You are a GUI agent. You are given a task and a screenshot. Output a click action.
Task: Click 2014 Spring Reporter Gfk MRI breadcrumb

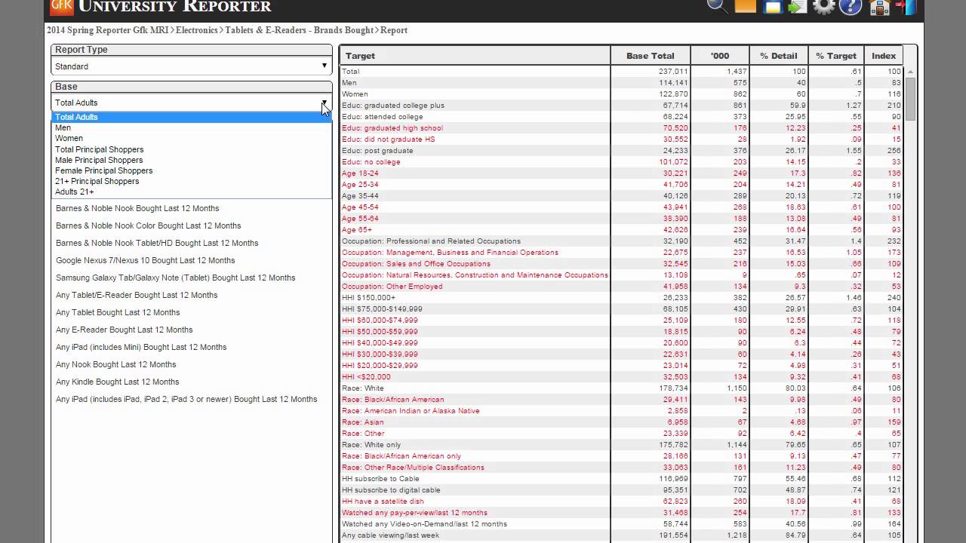108,30
